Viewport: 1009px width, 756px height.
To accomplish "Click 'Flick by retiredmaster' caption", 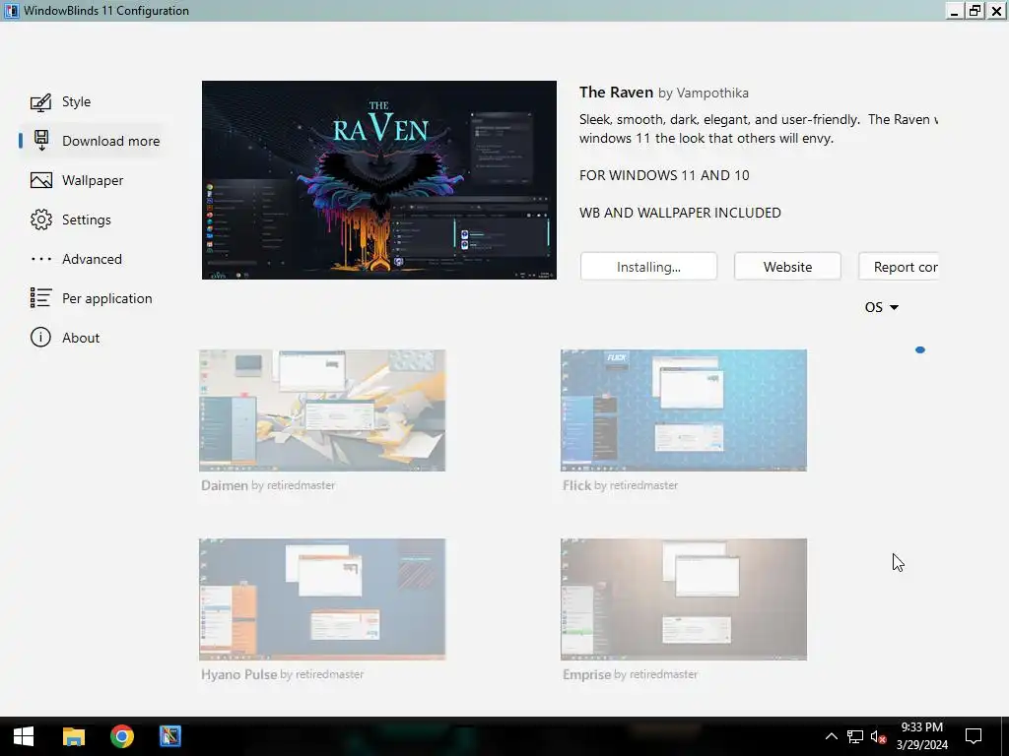I will [x=621, y=485].
